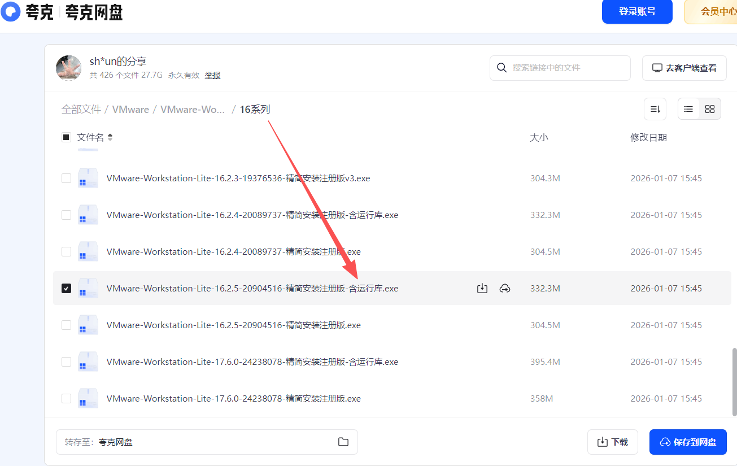Screen dimensions: 737x466
Task: Click the 395.4M size value
Action: 545,362
